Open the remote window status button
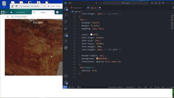 point(65,87)
